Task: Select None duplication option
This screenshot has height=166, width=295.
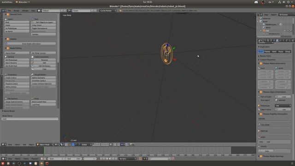Action: tap(260, 52)
